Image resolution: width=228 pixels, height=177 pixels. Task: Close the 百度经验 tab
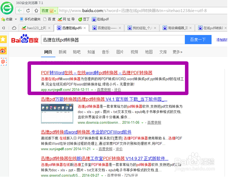pos(120,28)
